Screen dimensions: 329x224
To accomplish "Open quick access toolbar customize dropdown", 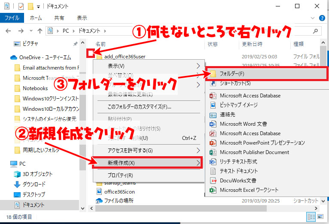I will coord(38,7).
